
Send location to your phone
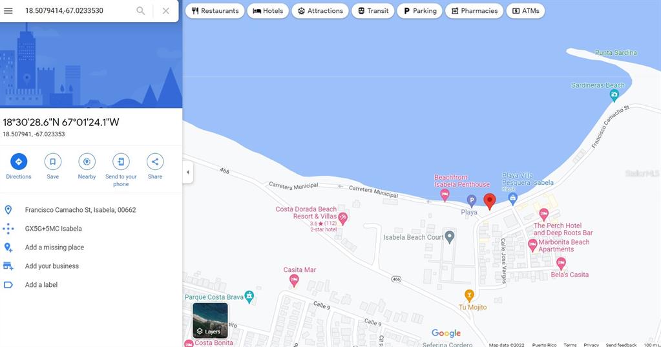pos(121,162)
